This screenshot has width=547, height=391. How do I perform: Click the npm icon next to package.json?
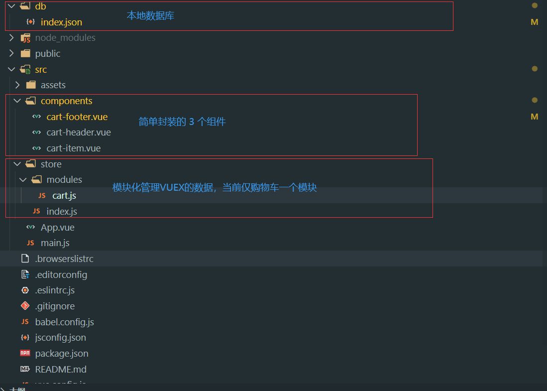tap(25, 353)
